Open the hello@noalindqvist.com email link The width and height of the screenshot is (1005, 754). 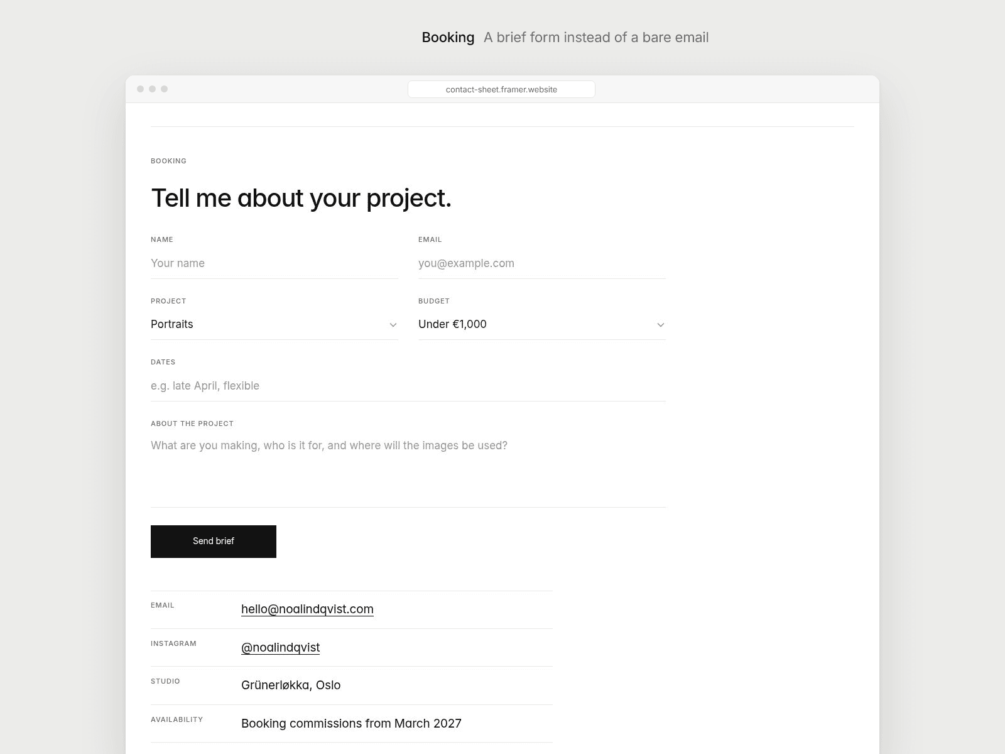[307, 609]
